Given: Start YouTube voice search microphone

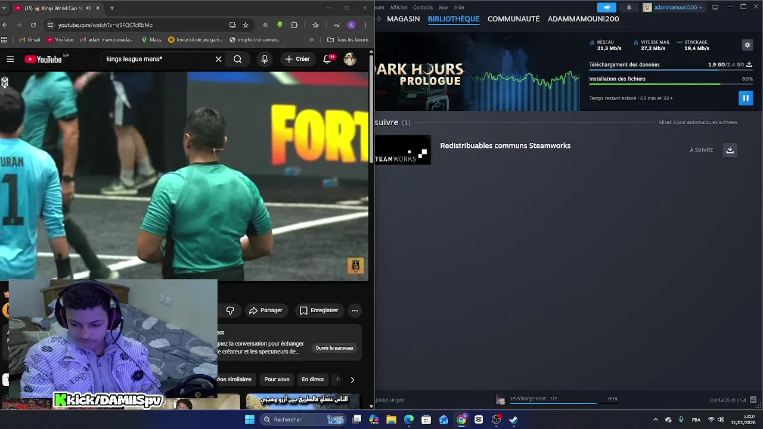Looking at the screenshot, I should click(265, 59).
